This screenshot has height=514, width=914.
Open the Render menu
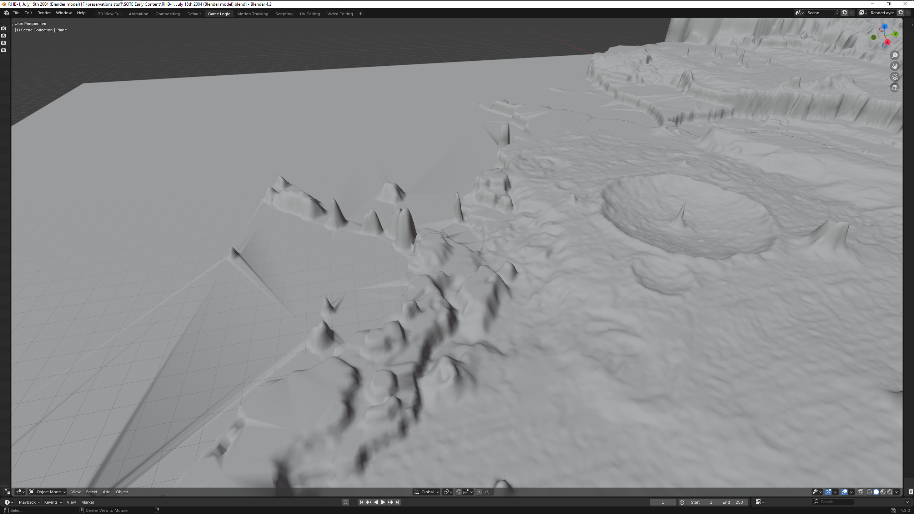(44, 13)
